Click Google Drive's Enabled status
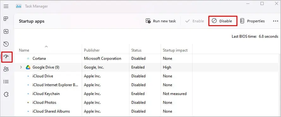This screenshot has width=281, height=117. click(x=138, y=67)
